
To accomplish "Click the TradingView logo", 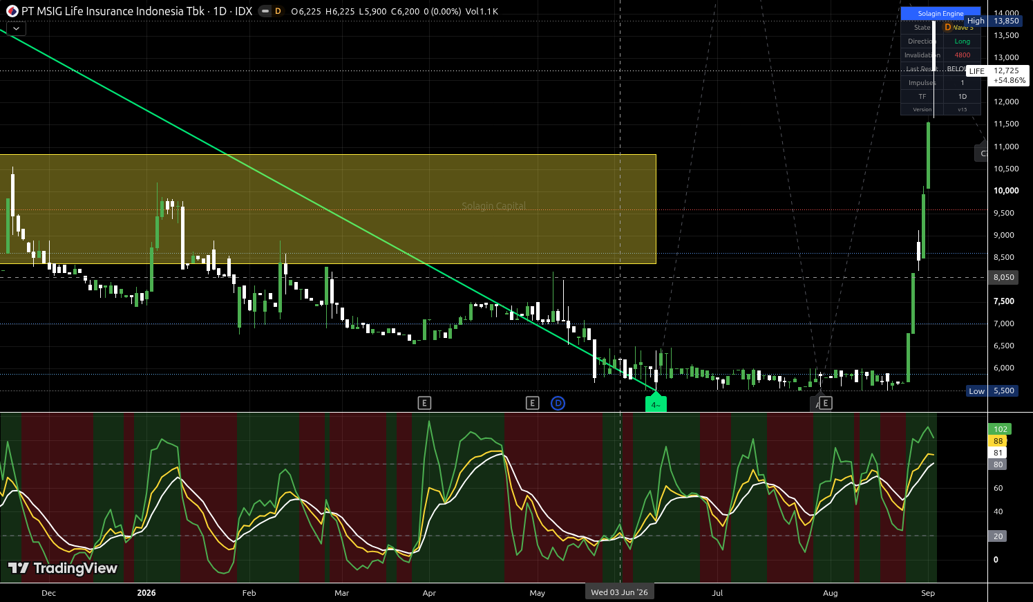I will tap(62, 568).
